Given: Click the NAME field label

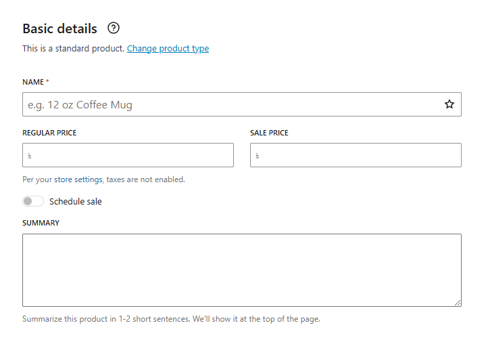Looking at the screenshot, I should [x=32, y=82].
